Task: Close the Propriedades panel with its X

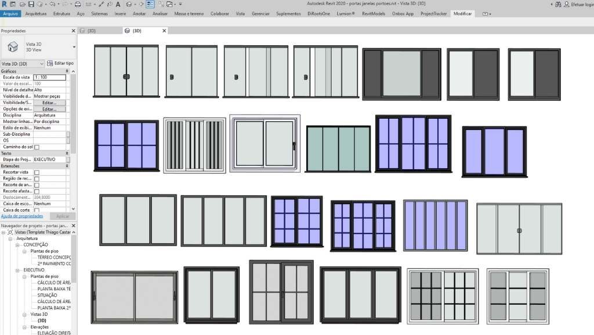Action: (73, 31)
